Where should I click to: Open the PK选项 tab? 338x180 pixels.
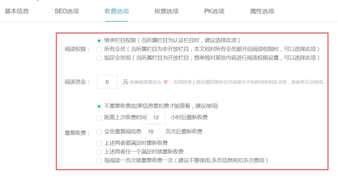click(x=214, y=11)
